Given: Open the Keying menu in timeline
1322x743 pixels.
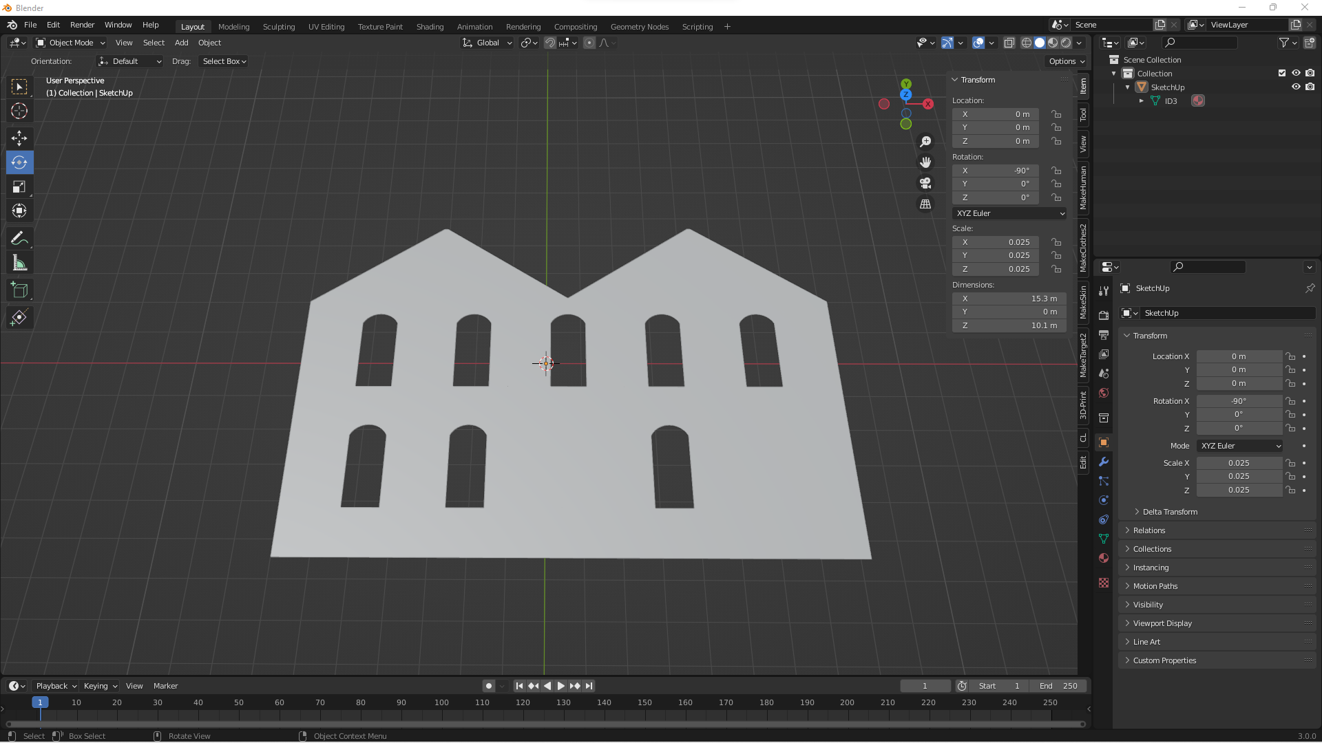Looking at the screenshot, I should pos(100,686).
